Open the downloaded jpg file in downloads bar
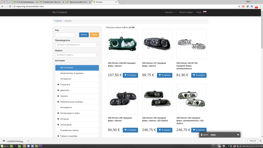The height and width of the screenshot is (148, 263). pos(15,141)
